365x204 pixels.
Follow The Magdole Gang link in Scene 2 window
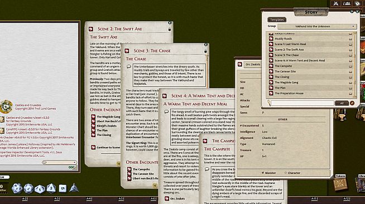click(108, 116)
